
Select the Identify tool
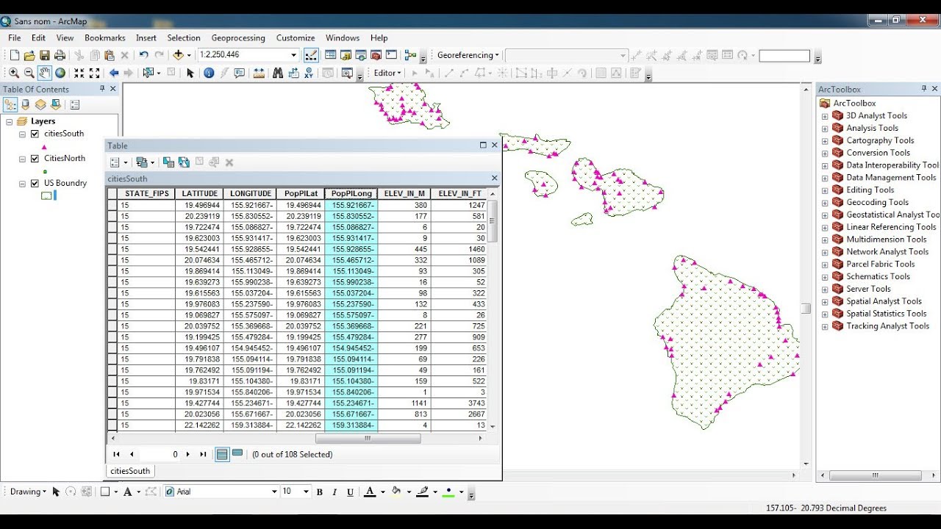209,73
